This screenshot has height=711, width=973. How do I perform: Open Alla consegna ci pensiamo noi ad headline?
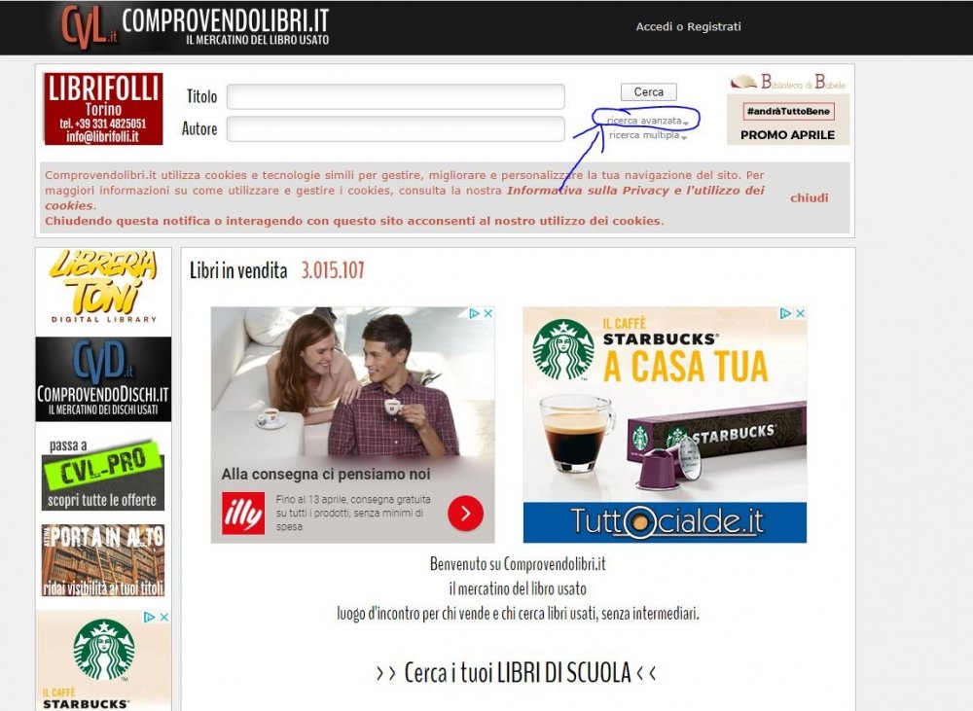click(326, 474)
